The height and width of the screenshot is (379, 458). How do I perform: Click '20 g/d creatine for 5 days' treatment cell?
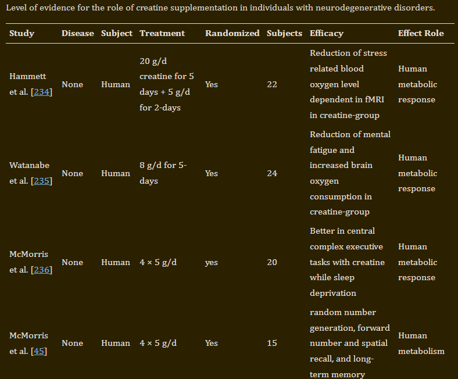click(167, 84)
